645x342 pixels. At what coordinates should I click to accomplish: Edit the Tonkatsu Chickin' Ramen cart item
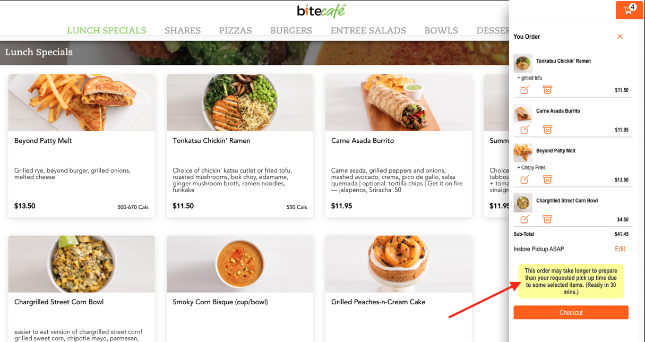coord(524,90)
